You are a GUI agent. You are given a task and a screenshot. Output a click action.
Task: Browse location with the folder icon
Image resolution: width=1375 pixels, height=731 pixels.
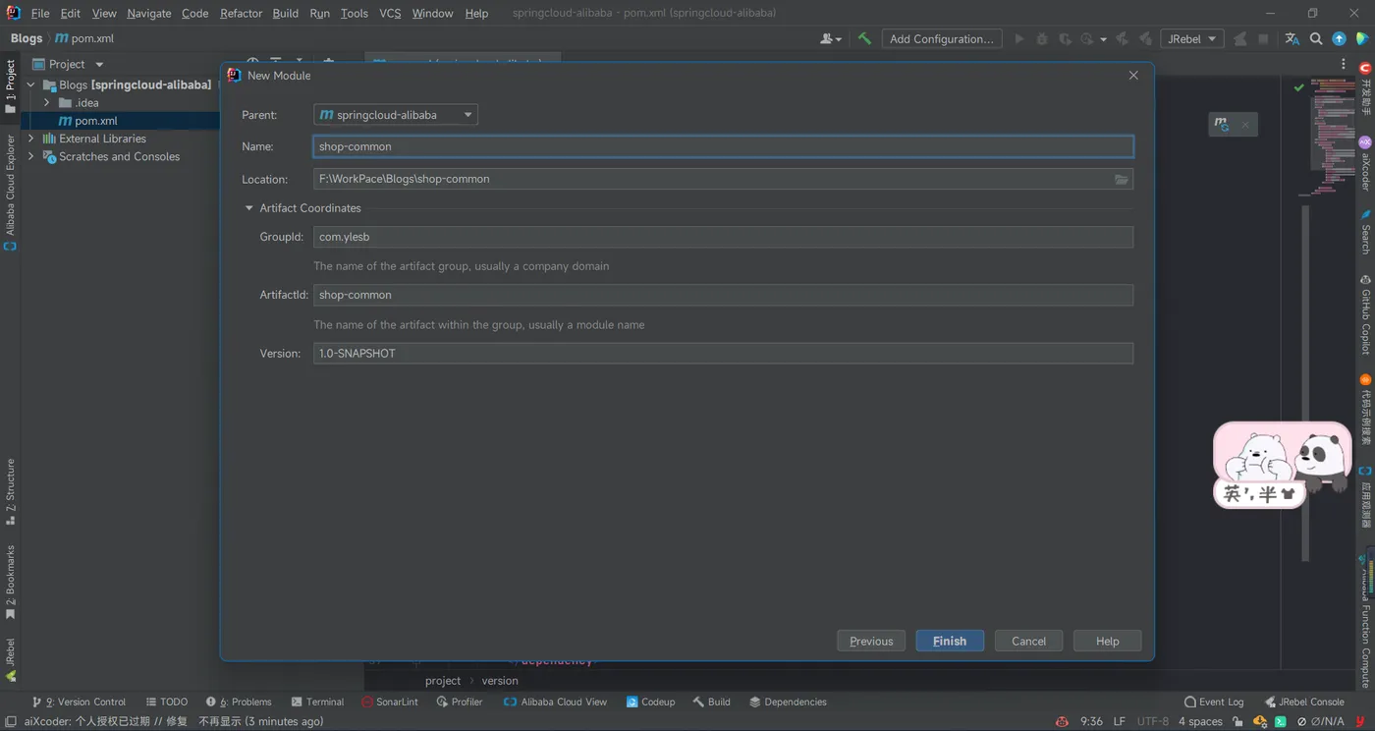[1122, 179]
